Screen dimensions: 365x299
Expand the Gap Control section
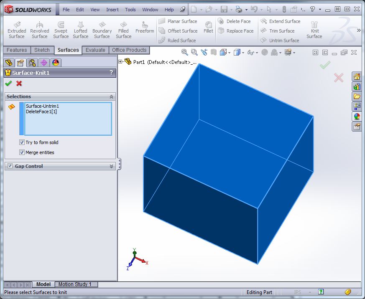click(x=111, y=166)
